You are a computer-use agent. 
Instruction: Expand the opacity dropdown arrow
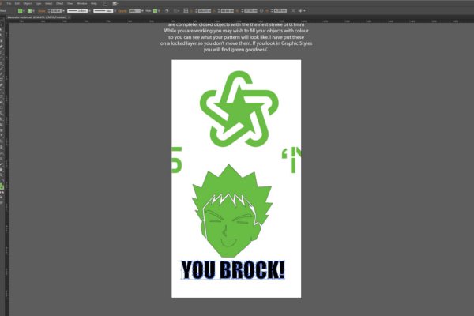tap(142, 11)
